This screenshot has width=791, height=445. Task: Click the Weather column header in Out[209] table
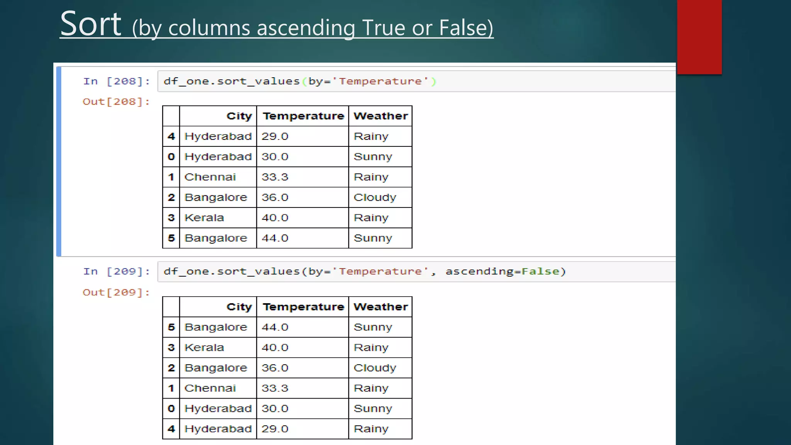[380, 307]
